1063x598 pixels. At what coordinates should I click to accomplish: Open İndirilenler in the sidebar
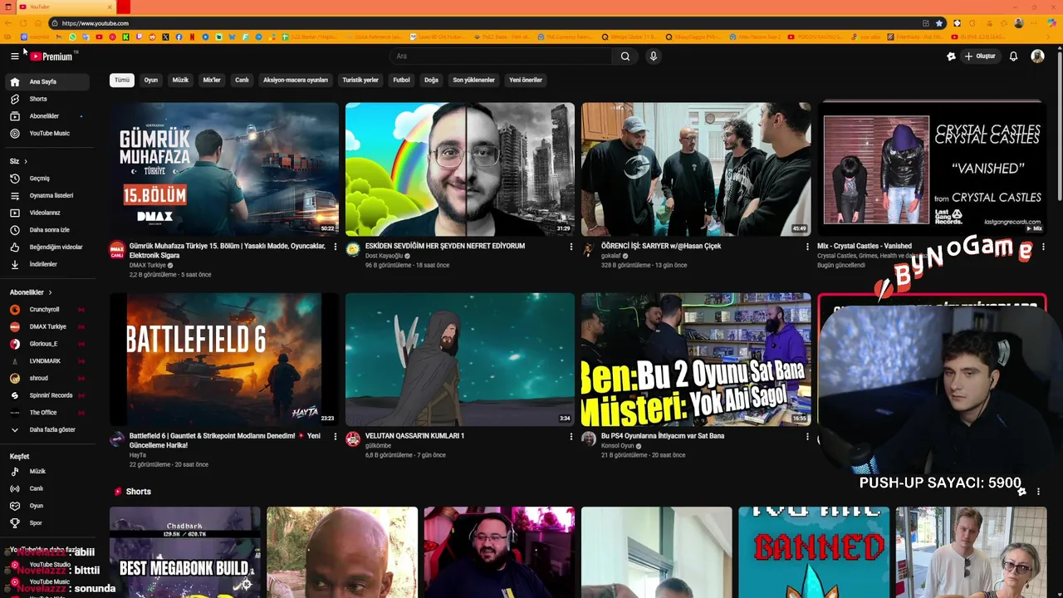coord(47,264)
